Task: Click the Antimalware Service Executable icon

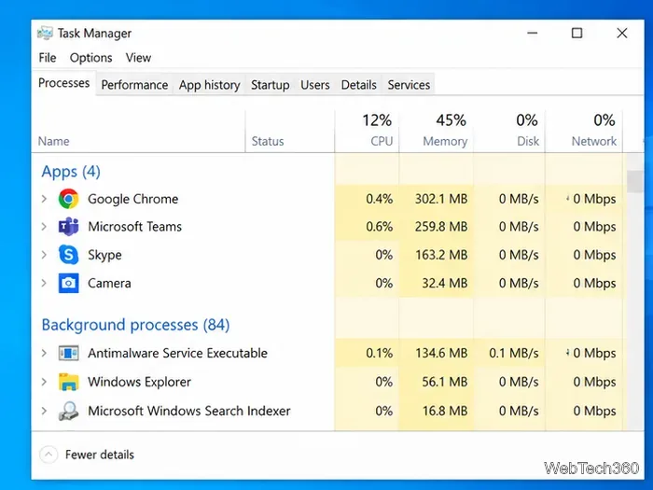Action: (x=69, y=354)
